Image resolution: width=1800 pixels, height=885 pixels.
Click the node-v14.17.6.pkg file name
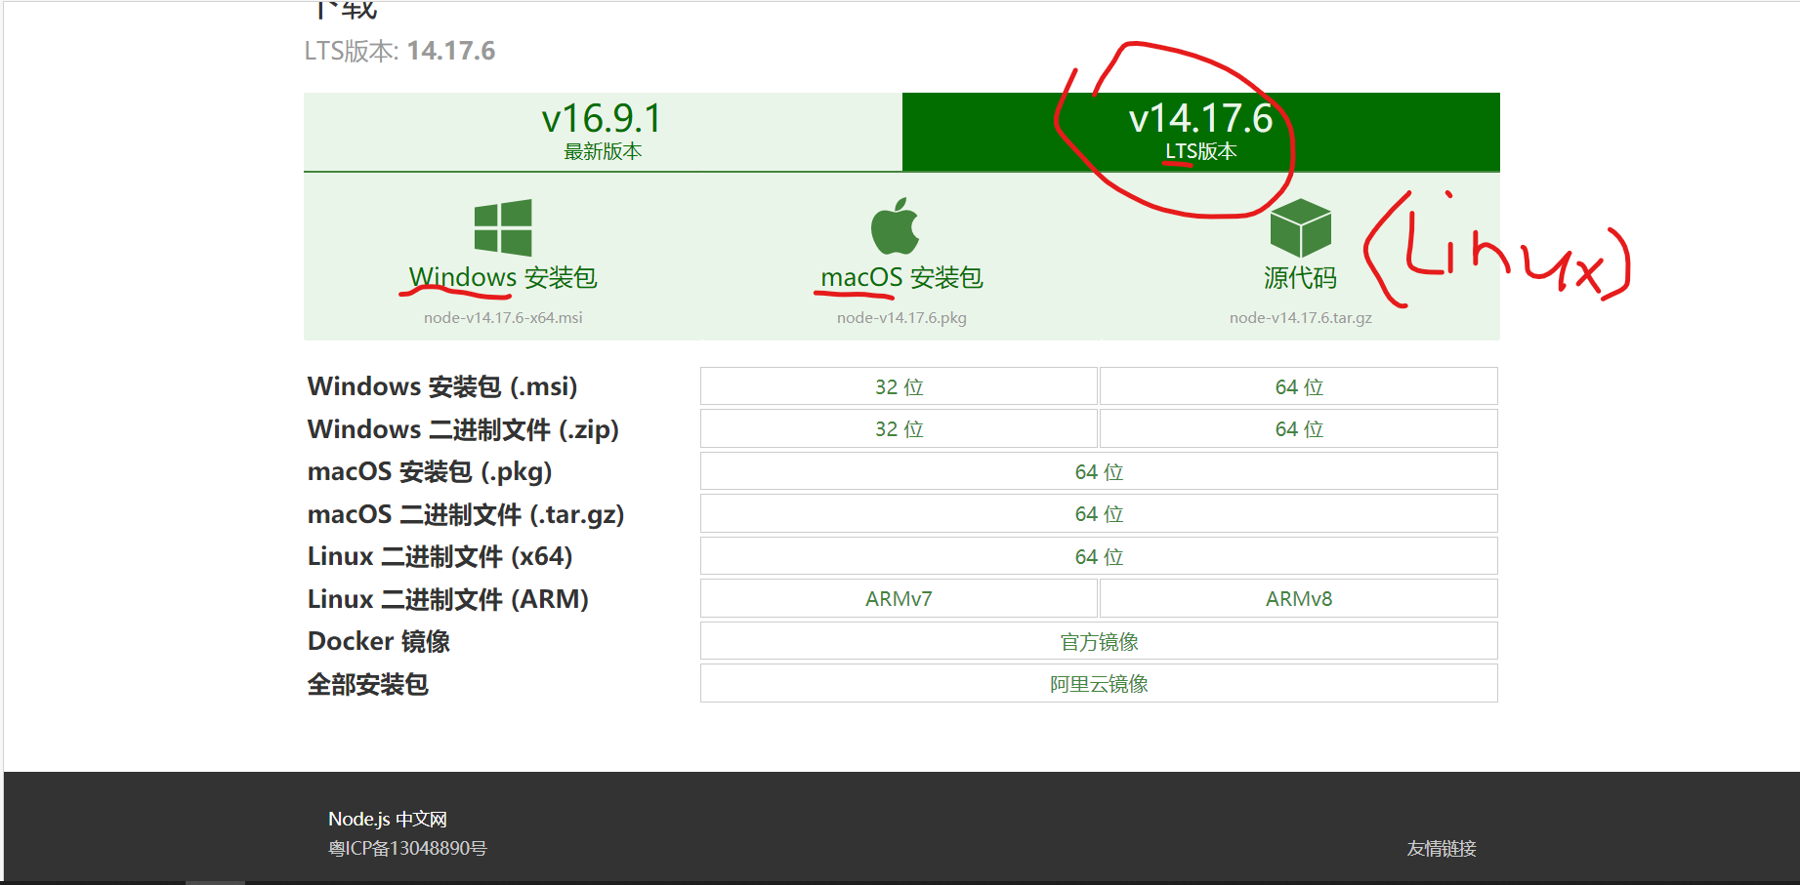pos(901,318)
